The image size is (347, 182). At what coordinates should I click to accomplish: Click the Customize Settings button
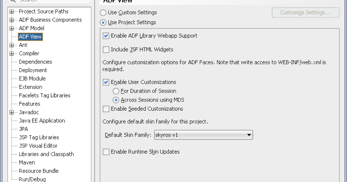point(305,12)
